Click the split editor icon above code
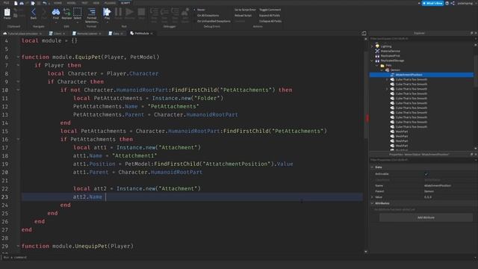The height and width of the screenshot is (269, 478). [x=364, y=33]
